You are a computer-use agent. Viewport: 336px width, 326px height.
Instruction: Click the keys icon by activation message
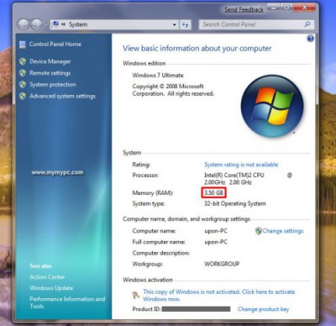(136, 295)
